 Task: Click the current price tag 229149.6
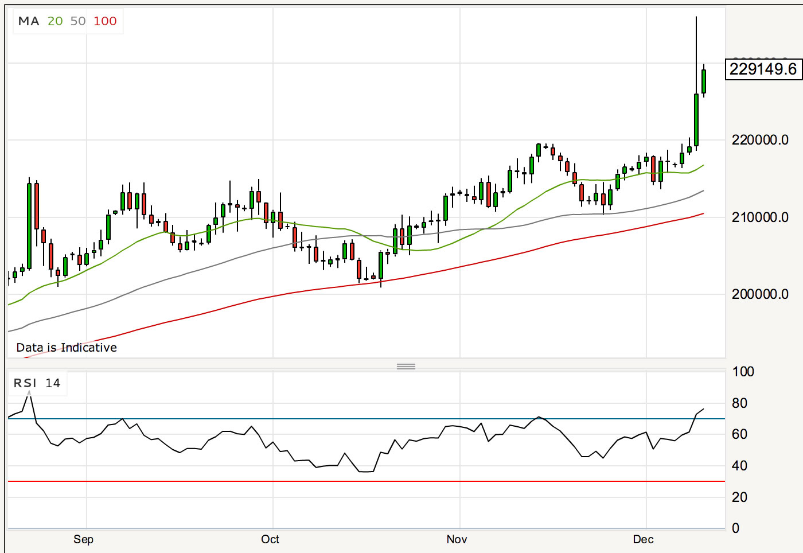tap(763, 69)
